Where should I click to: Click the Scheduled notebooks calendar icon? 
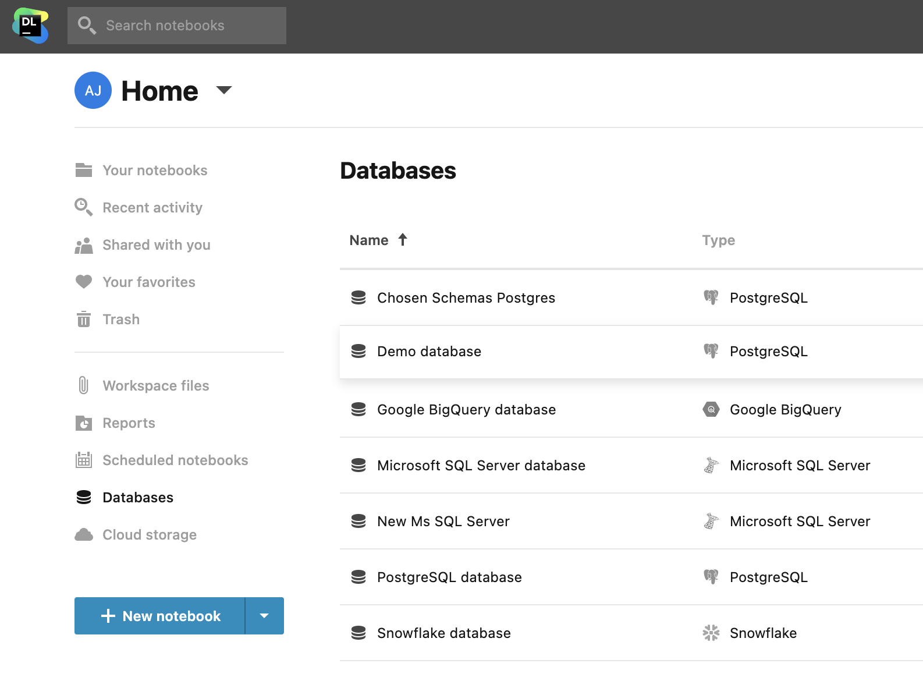(84, 460)
